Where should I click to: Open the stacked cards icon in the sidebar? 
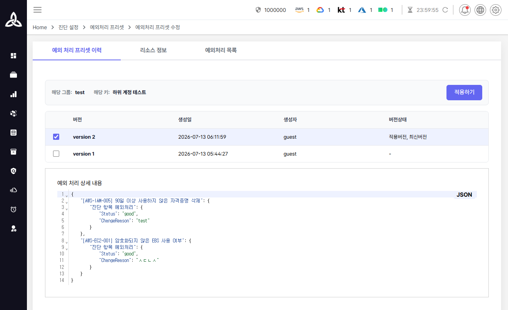(x=13, y=75)
